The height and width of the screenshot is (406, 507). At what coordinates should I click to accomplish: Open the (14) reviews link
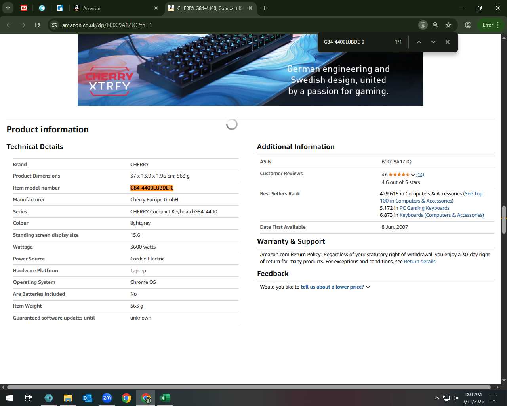[420, 175]
